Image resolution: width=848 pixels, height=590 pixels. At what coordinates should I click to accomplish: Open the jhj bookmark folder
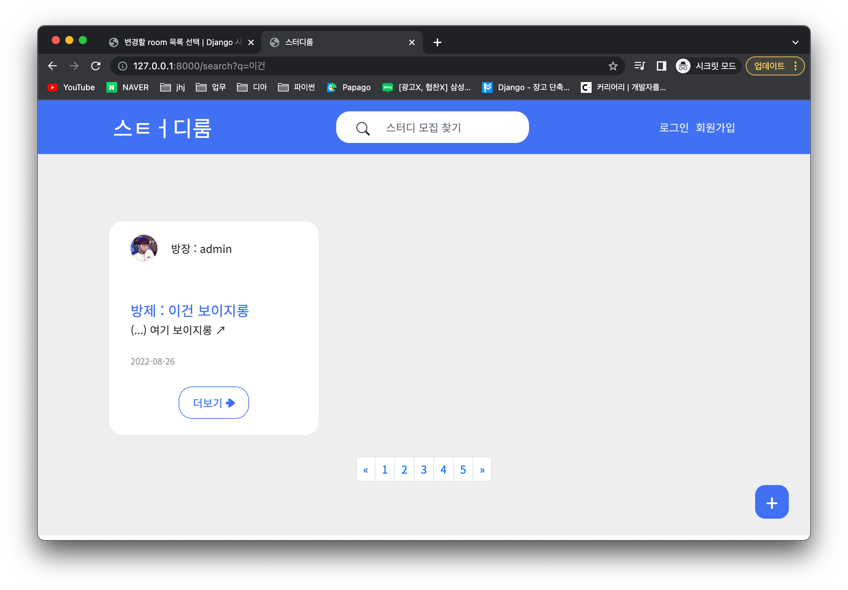[x=173, y=87]
